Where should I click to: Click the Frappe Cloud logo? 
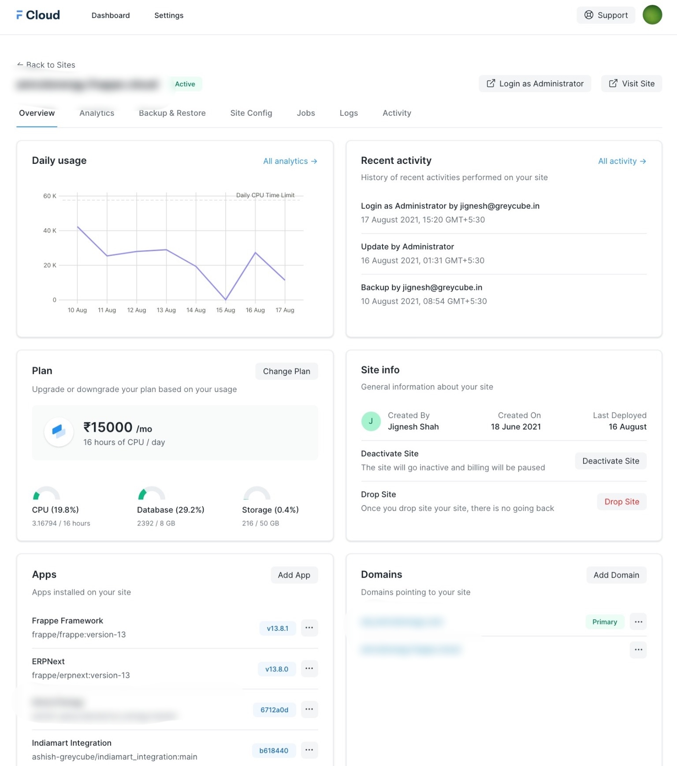point(38,15)
